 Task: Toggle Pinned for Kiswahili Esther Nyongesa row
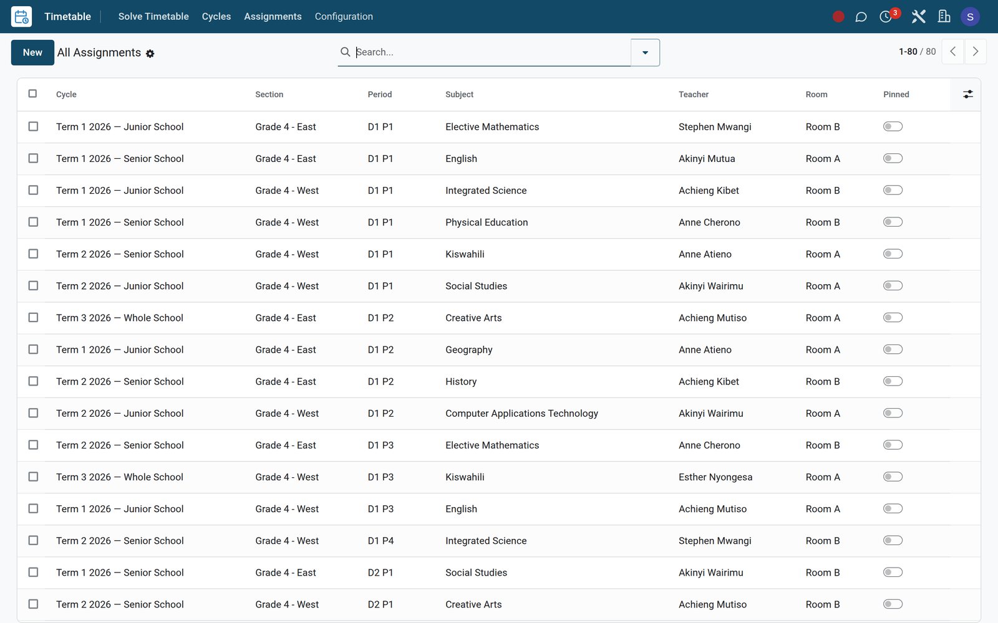point(893,477)
